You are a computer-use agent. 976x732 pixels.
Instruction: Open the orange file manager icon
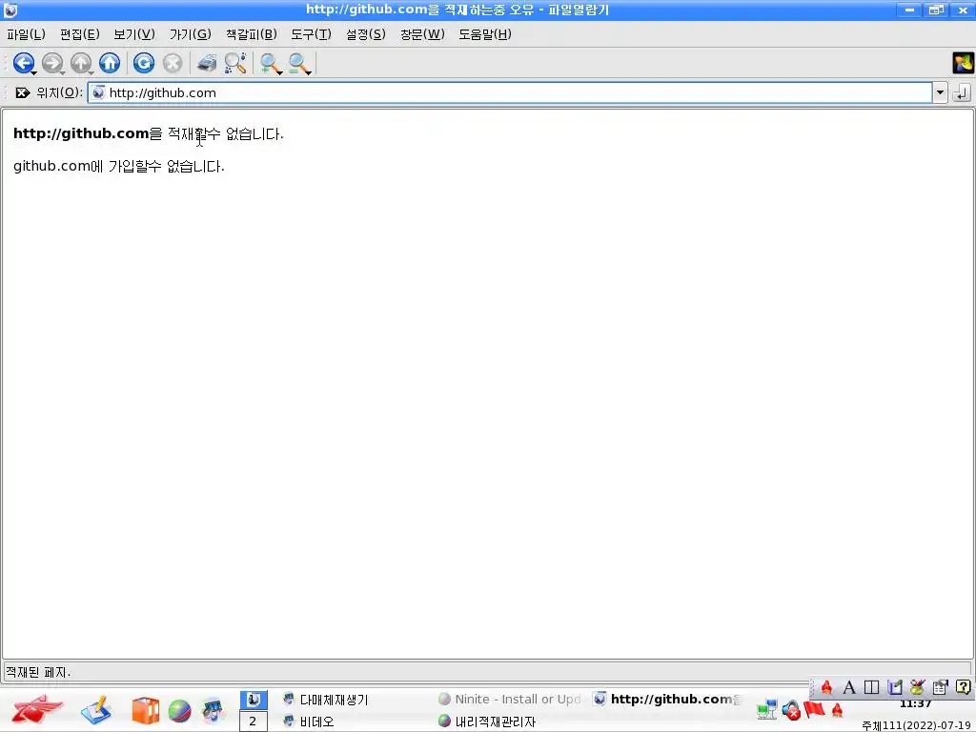145,711
